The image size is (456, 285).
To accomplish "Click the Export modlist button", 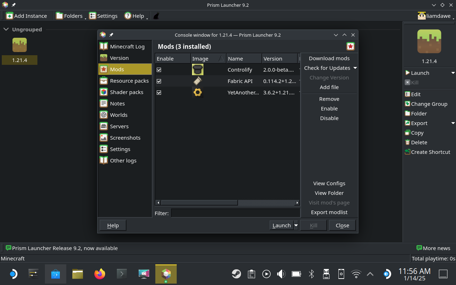I will tap(329, 212).
